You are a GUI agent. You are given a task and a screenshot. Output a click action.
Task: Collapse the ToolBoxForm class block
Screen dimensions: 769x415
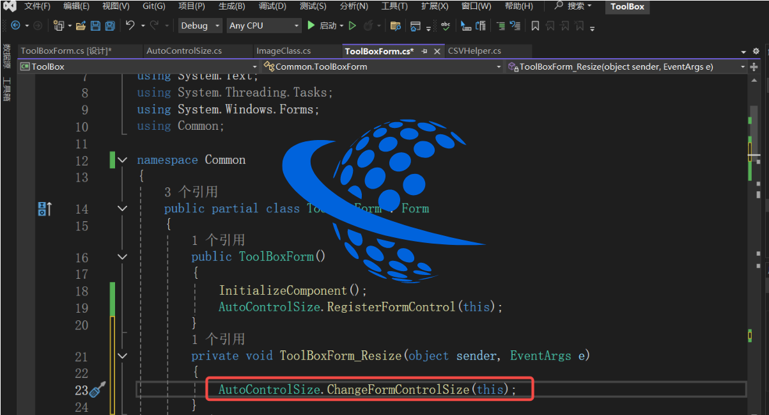[122, 208]
